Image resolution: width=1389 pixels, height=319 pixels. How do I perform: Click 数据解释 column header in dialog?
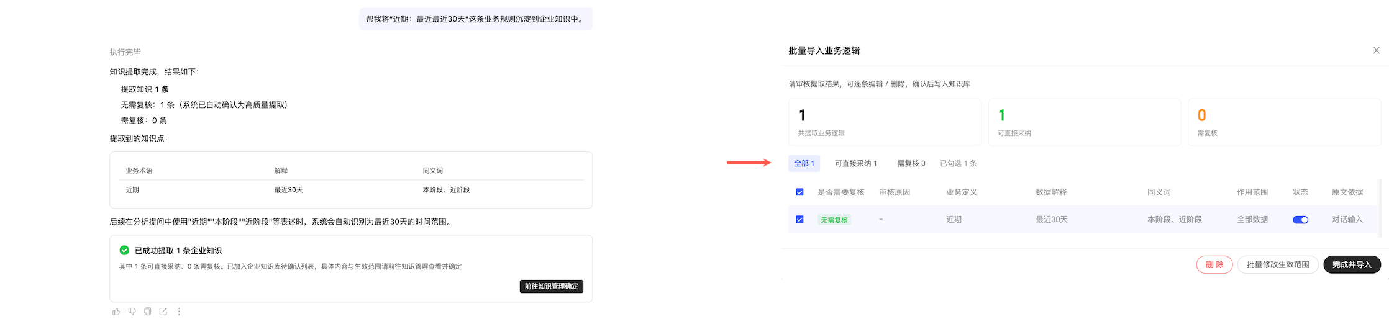(x=1051, y=192)
